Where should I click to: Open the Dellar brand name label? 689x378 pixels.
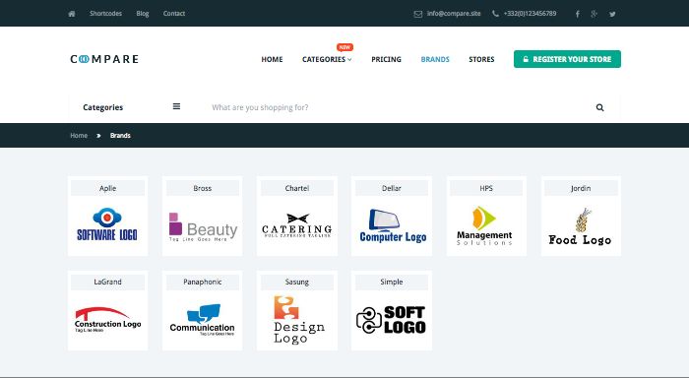392,188
